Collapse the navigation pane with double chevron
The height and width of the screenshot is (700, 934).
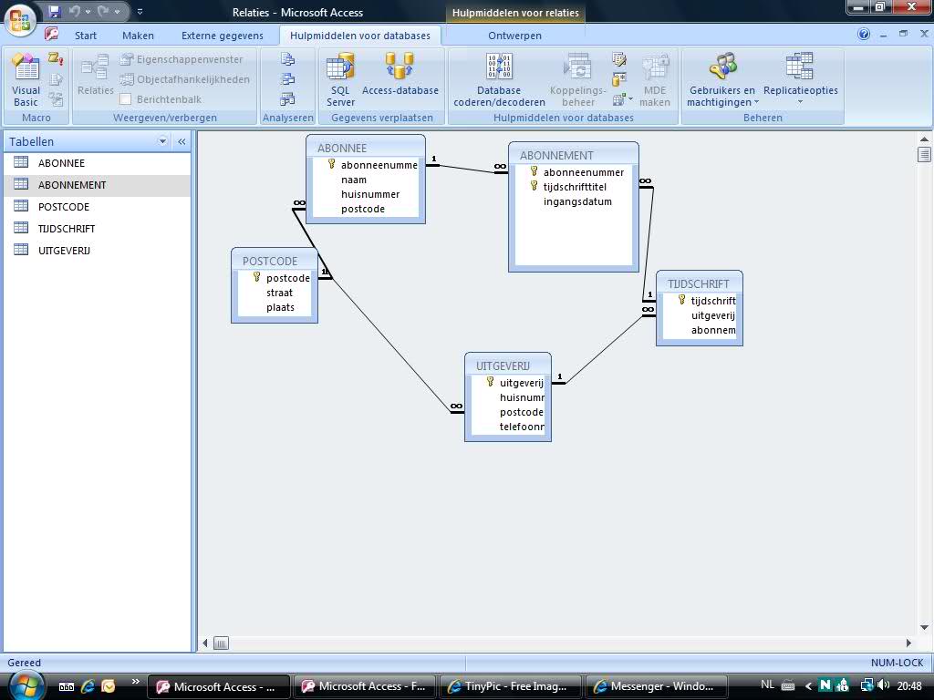point(182,141)
